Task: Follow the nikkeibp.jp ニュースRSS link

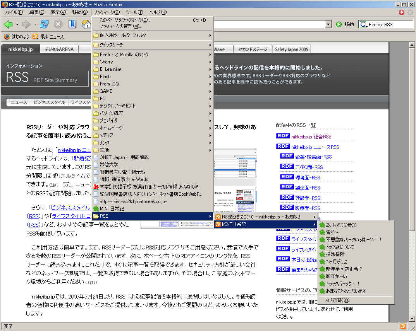Action: tap(315, 147)
